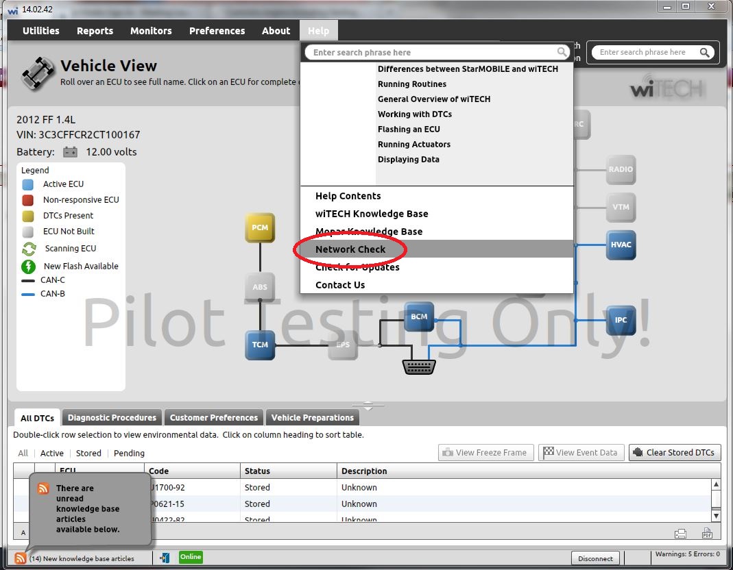733x570 pixels.
Task: Select the PCM module icon
Action: (259, 227)
